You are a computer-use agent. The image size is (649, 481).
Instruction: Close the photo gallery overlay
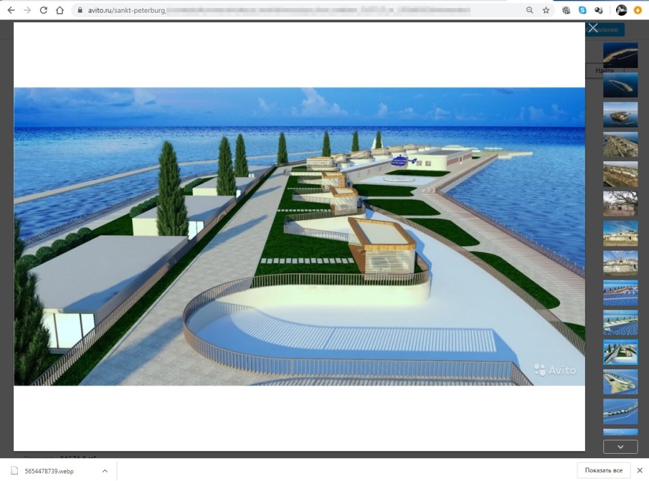(x=593, y=28)
